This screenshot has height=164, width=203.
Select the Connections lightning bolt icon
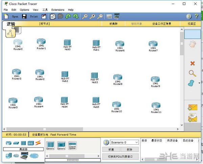38,143
